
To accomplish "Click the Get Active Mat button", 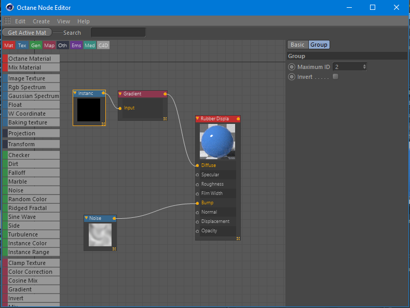I will pyautogui.click(x=27, y=33).
